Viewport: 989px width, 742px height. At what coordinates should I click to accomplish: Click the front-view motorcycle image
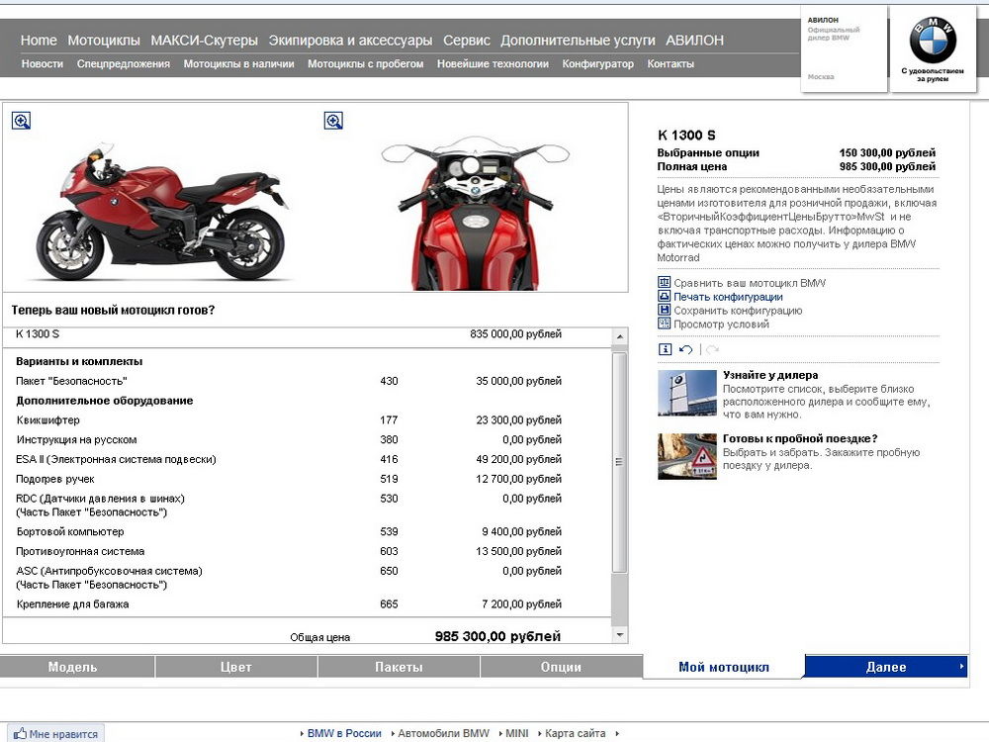point(476,213)
